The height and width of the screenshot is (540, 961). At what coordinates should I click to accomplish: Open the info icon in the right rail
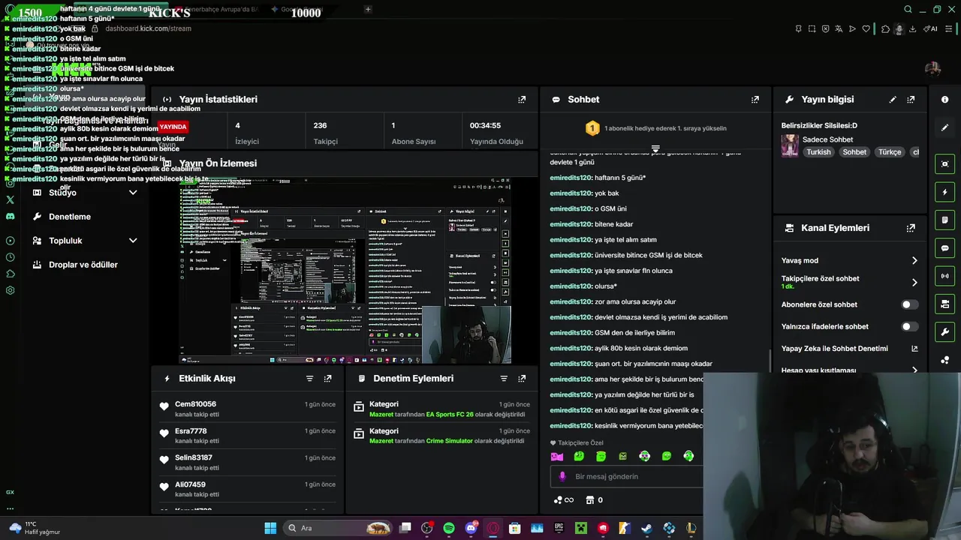tap(944, 99)
